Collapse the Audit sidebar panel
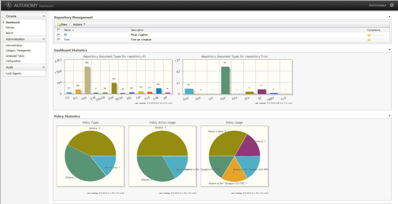Viewport: 398px width, 204px height. pos(44,67)
